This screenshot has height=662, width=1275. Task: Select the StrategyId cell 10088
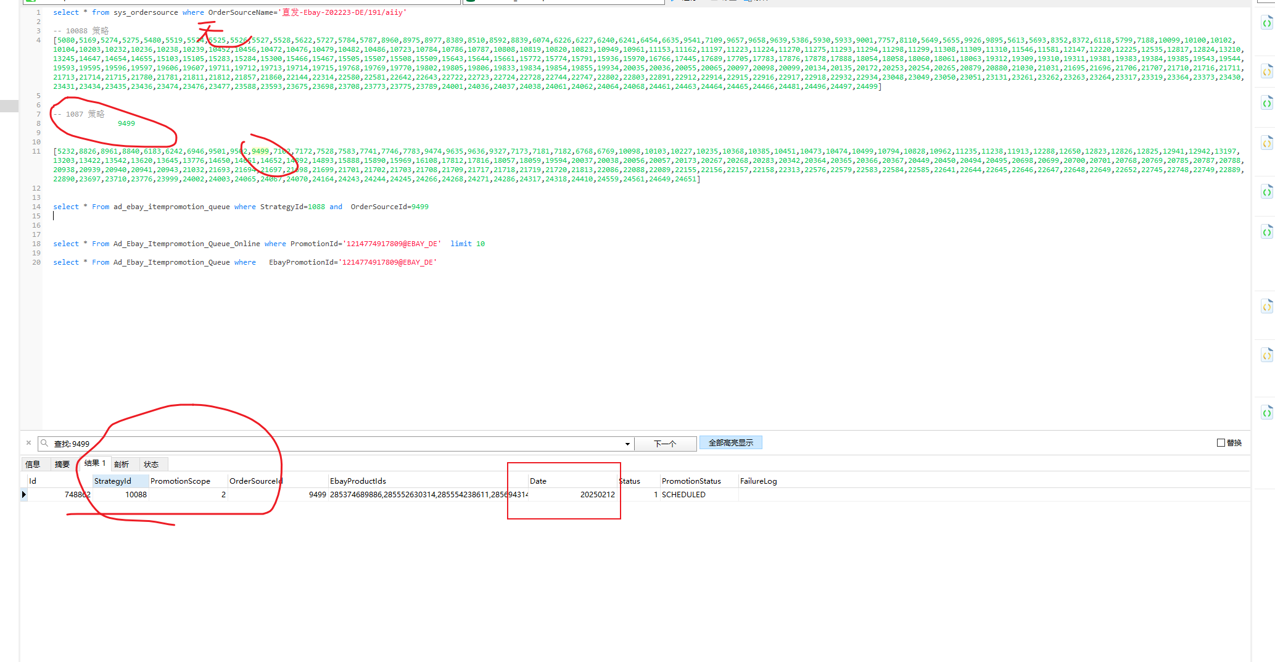tap(121, 495)
